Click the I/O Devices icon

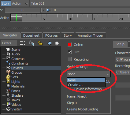click(8, 68)
